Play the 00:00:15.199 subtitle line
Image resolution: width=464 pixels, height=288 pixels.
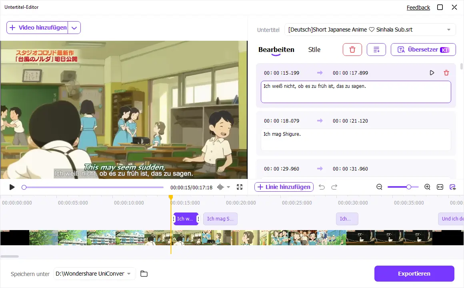[x=432, y=73]
